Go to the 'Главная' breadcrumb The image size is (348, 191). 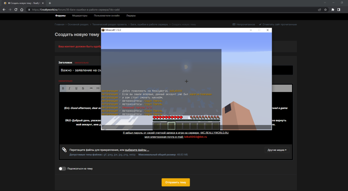(60, 25)
